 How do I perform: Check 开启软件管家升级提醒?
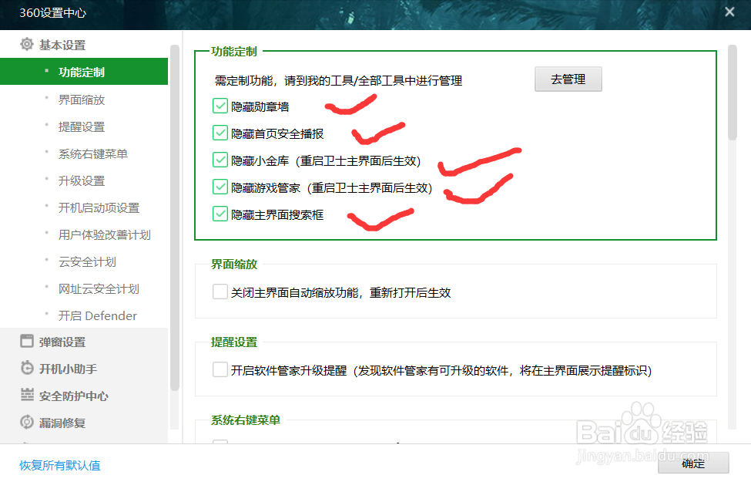218,369
